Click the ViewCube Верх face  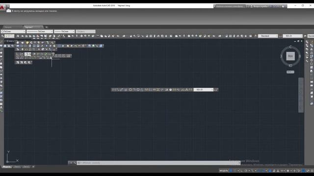290,56
